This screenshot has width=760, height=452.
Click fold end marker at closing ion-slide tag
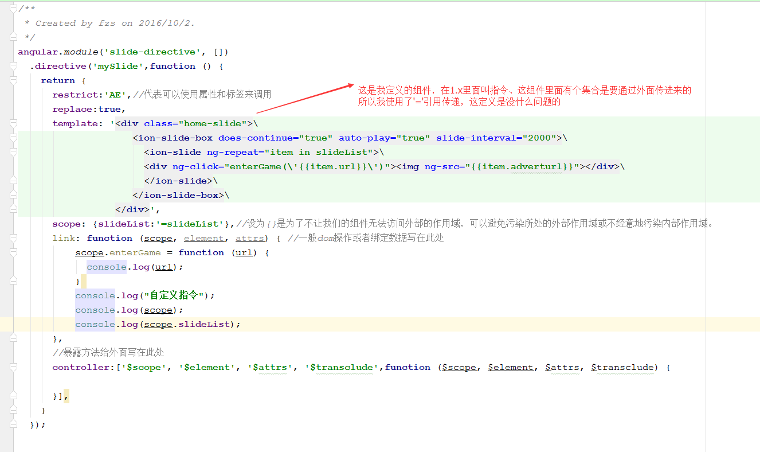(x=14, y=181)
